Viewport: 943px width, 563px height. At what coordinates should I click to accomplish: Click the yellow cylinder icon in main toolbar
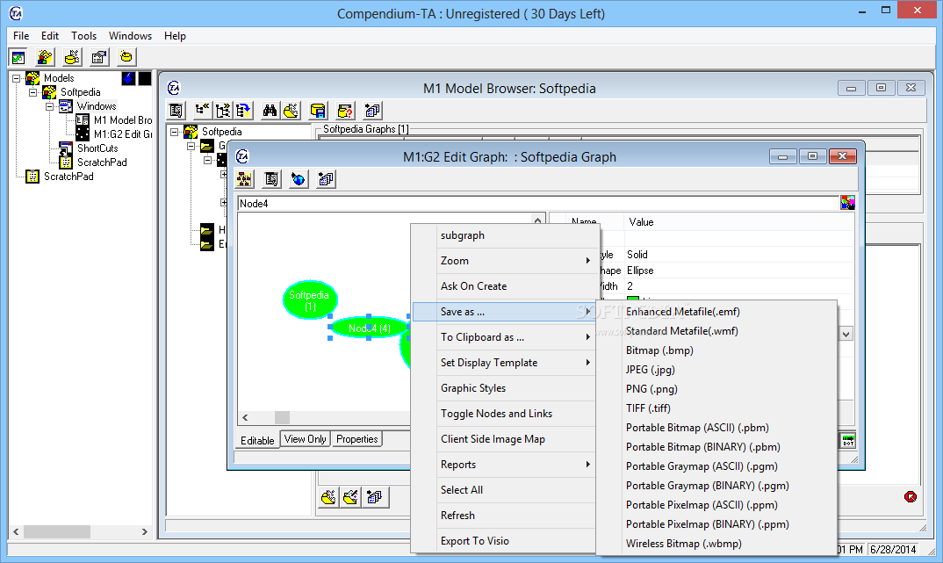[126, 57]
